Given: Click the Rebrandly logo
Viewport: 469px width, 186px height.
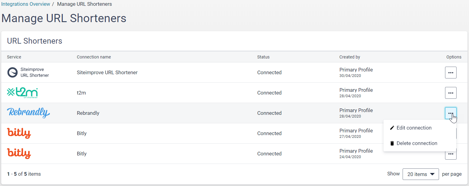Looking at the screenshot, I should point(28,113).
